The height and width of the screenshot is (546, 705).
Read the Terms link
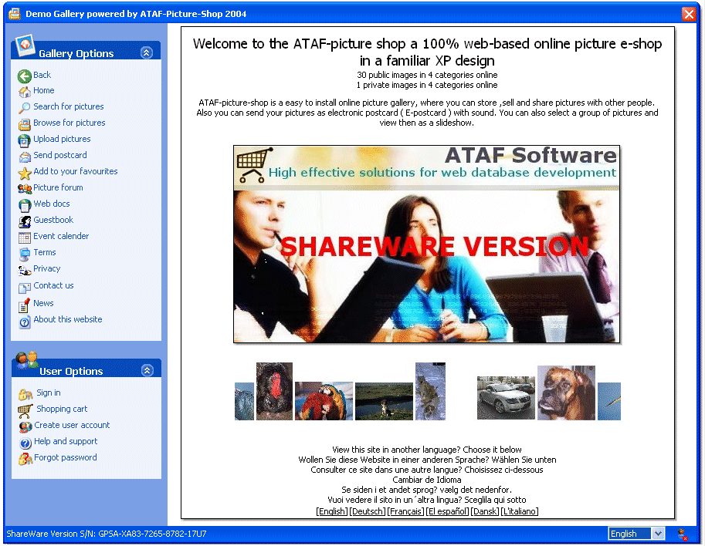45,252
